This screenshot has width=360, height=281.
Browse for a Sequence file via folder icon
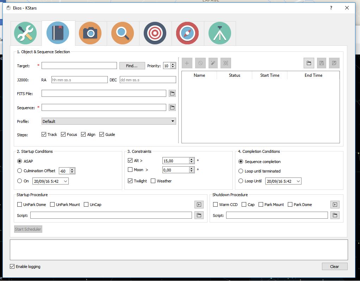click(172, 107)
